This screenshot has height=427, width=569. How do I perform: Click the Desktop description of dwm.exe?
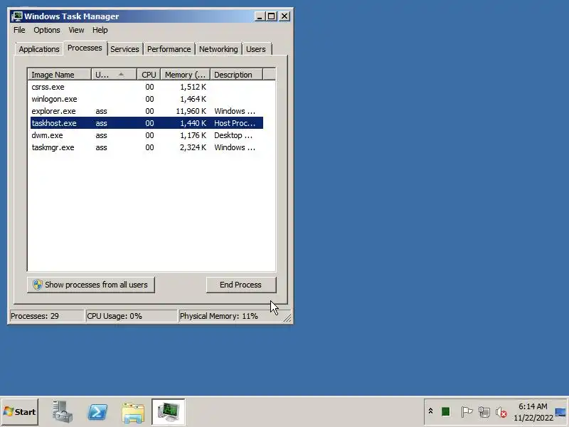(x=233, y=135)
